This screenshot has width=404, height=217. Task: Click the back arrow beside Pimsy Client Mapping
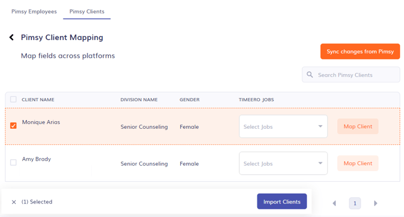12,38
